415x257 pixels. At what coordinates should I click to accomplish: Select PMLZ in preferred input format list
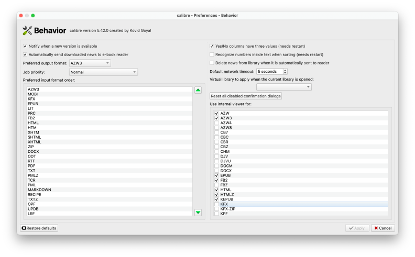click(110, 175)
